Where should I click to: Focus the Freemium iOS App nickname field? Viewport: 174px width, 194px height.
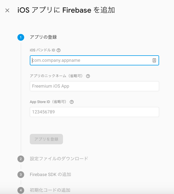coord(94,86)
